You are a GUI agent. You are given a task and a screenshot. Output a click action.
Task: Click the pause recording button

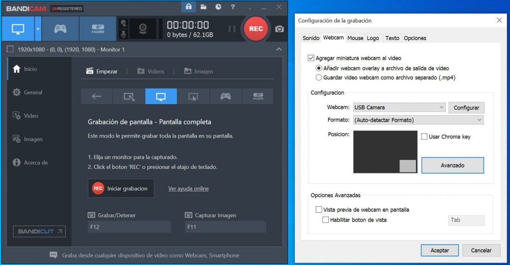(x=232, y=28)
